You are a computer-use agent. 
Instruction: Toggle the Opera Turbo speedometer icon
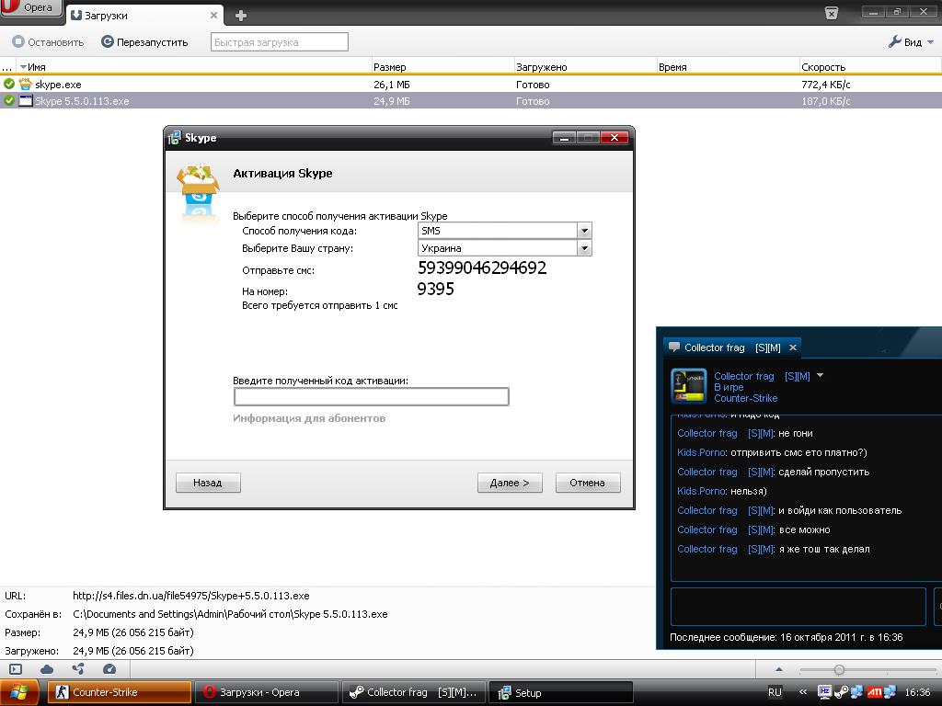click(x=109, y=669)
